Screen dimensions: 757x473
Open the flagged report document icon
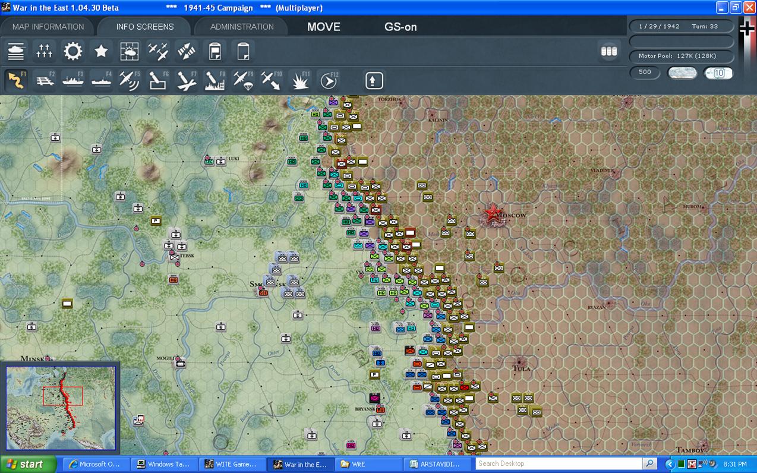coord(215,52)
